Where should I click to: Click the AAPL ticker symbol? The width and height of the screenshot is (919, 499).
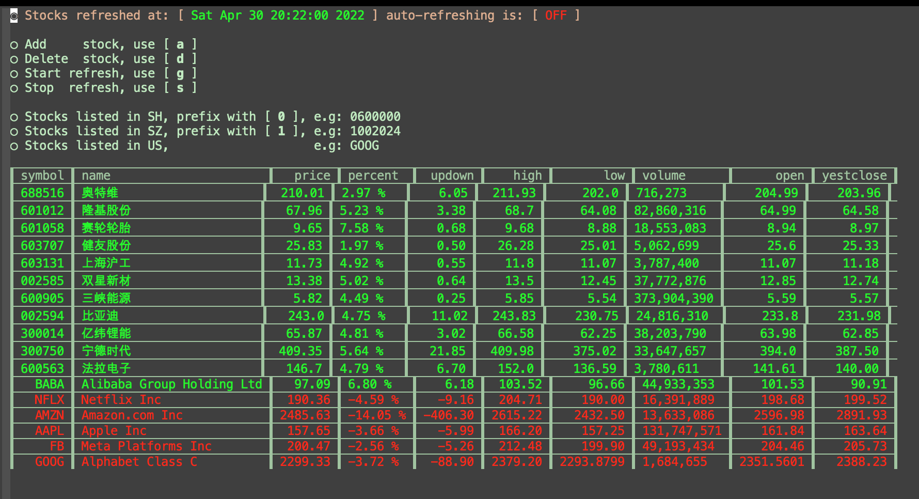click(50, 431)
